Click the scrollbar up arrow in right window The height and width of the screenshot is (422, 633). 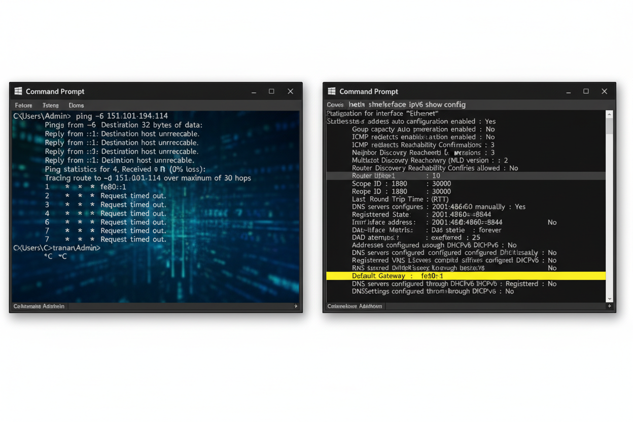(x=609, y=115)
